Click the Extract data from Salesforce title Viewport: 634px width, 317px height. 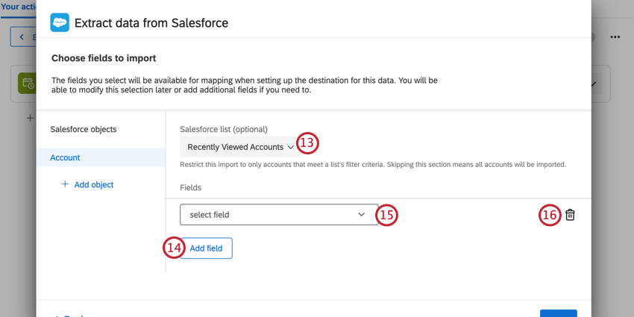(x=151, y=23)
